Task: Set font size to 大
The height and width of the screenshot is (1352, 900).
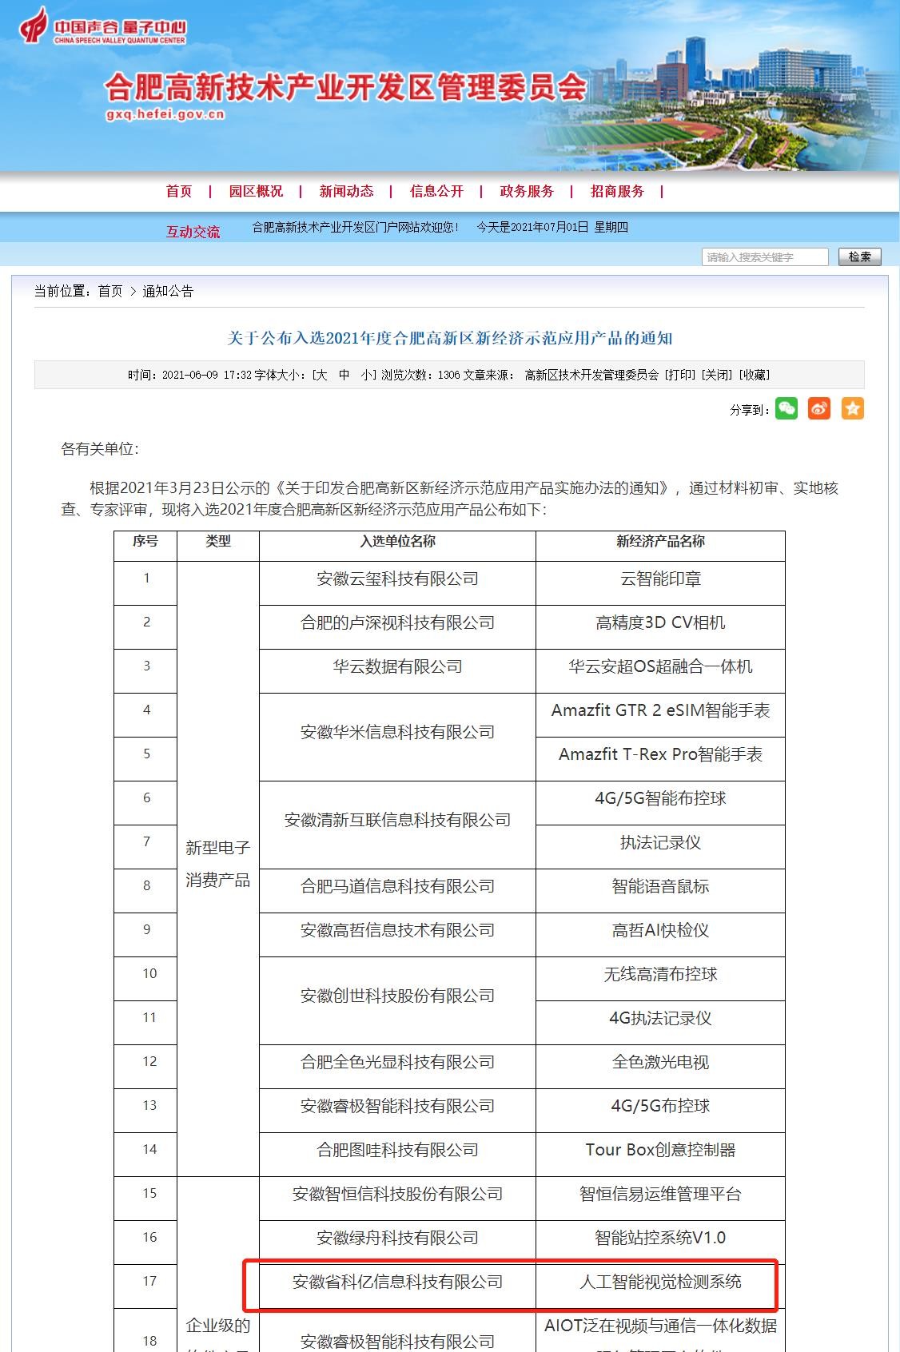Action: click(x=321, y=375)
